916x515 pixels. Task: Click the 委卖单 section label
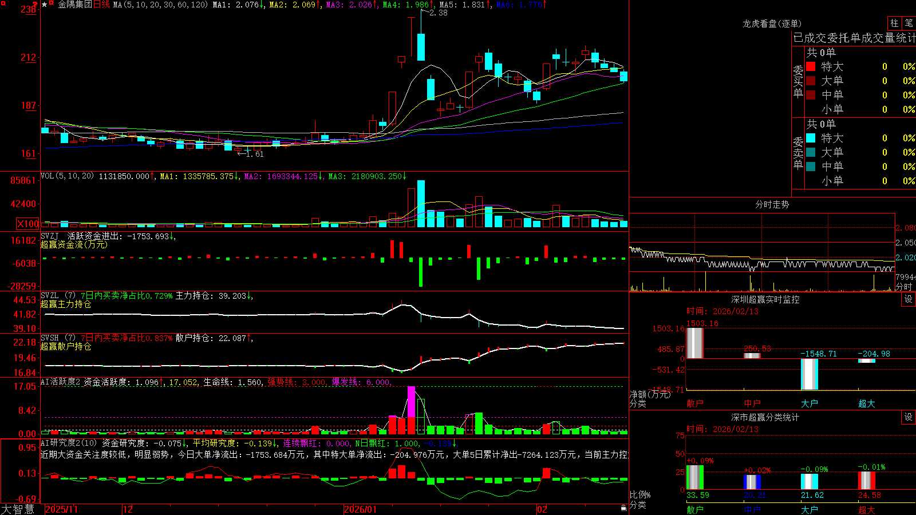(798, 153)
